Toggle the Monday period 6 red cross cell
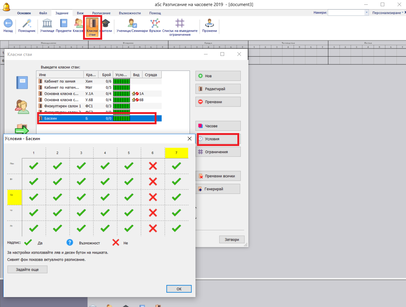The height and width of the screenshot is (307, 406). 153,166
